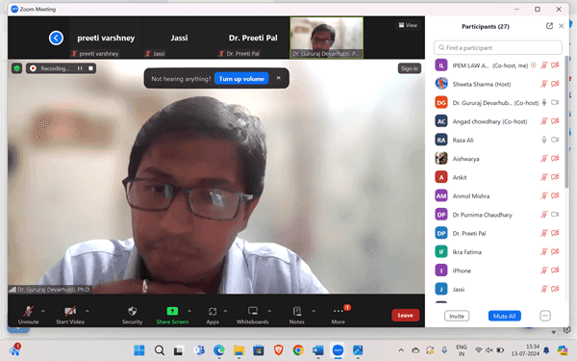
Task: Click the Find a participant search field
Action: pos(497,47)
